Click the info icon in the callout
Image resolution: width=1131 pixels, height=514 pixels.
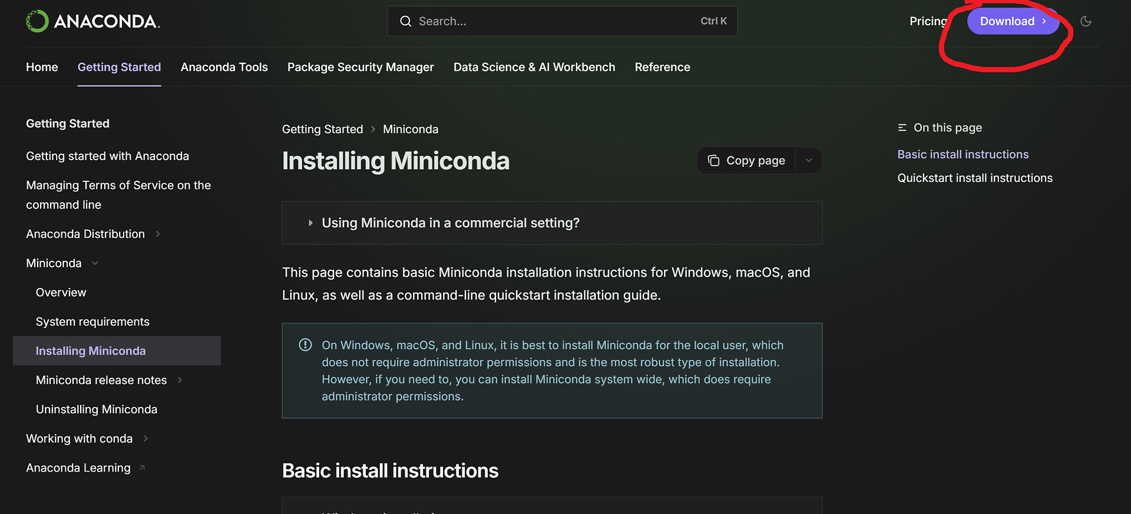coord(305,345)
